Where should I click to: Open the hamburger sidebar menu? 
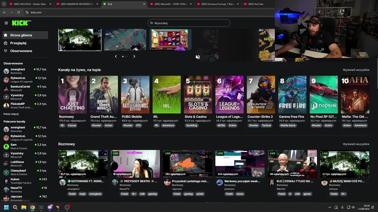pyautogui.click(x=6, y=23)
